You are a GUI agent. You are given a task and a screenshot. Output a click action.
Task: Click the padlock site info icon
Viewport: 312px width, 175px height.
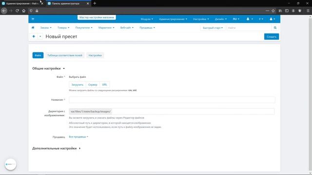click(37, 11)
